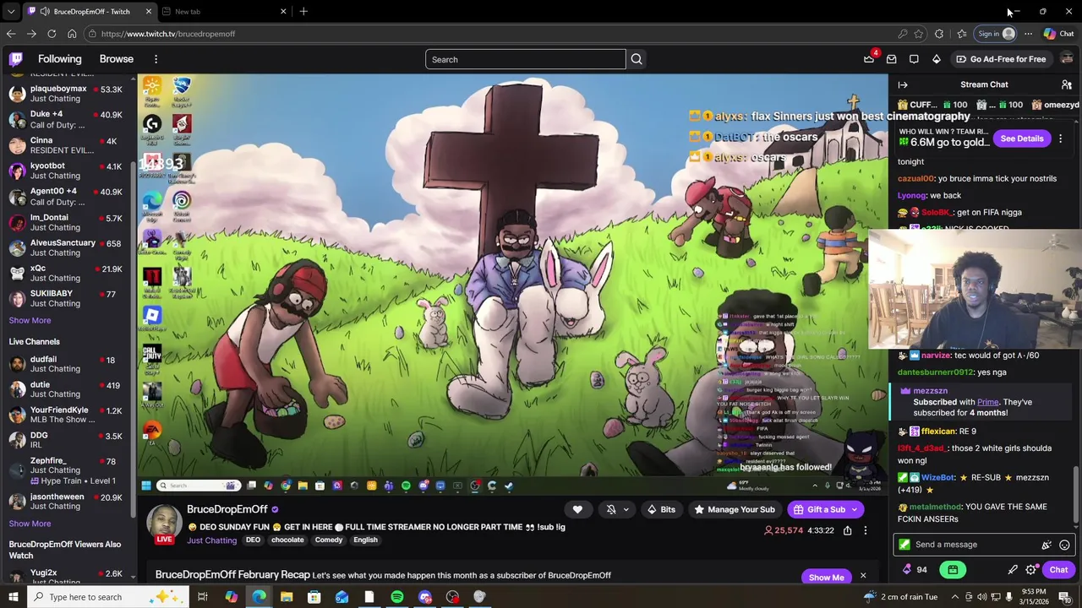Click the chat panel scrollbar
The image size is (1082, 608).
click(1076, 498)
